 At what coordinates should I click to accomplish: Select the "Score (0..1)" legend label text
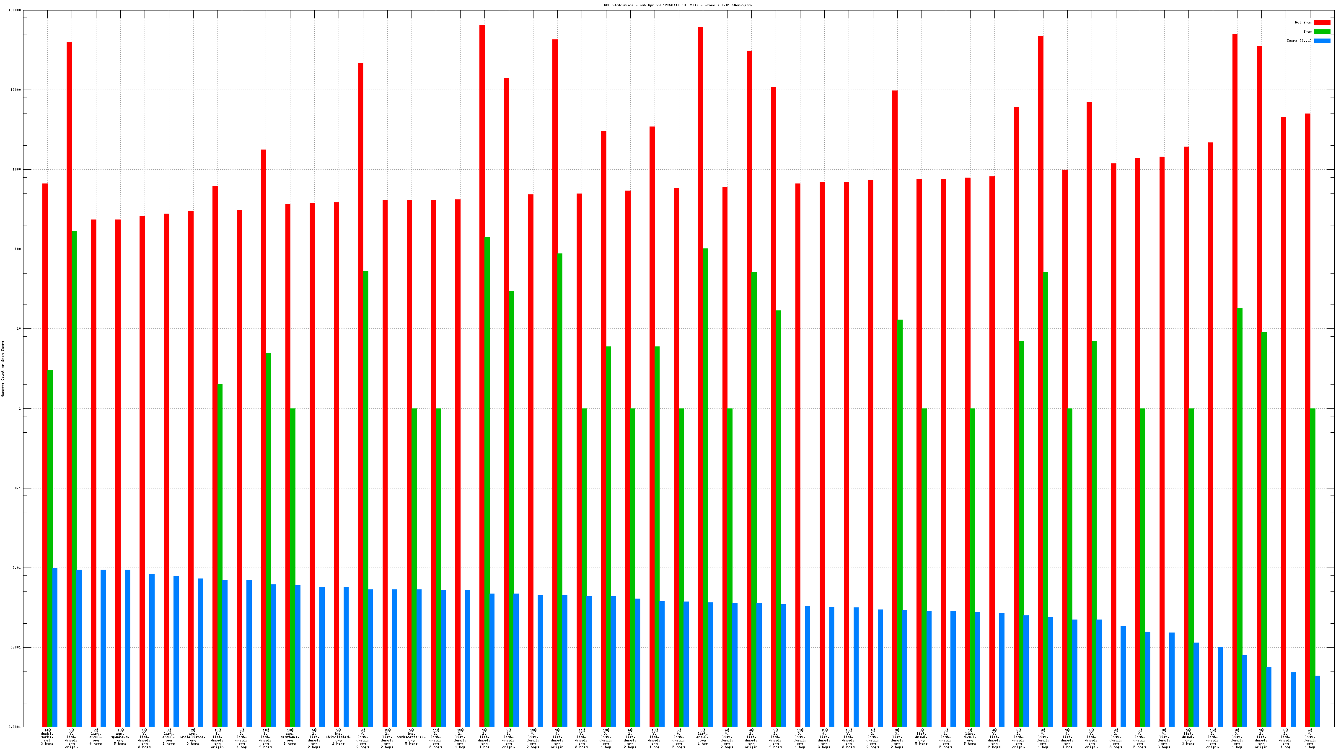click(x=1299, y=41)
